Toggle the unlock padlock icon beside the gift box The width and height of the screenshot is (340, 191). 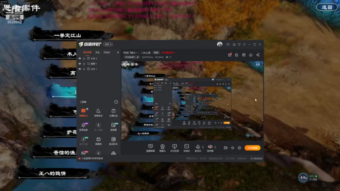click(237, 55)
